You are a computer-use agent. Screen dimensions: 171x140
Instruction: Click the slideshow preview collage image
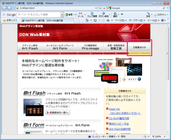click(x=118, y=70)
